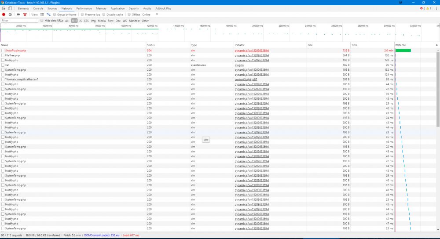This screenshot has height=239, width=440.
Task: Open the Plugins initiator link for var
Action: [x=239, y=65]
